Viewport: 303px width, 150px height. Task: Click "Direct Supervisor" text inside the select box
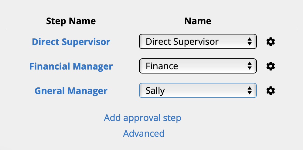pos(182,42)
